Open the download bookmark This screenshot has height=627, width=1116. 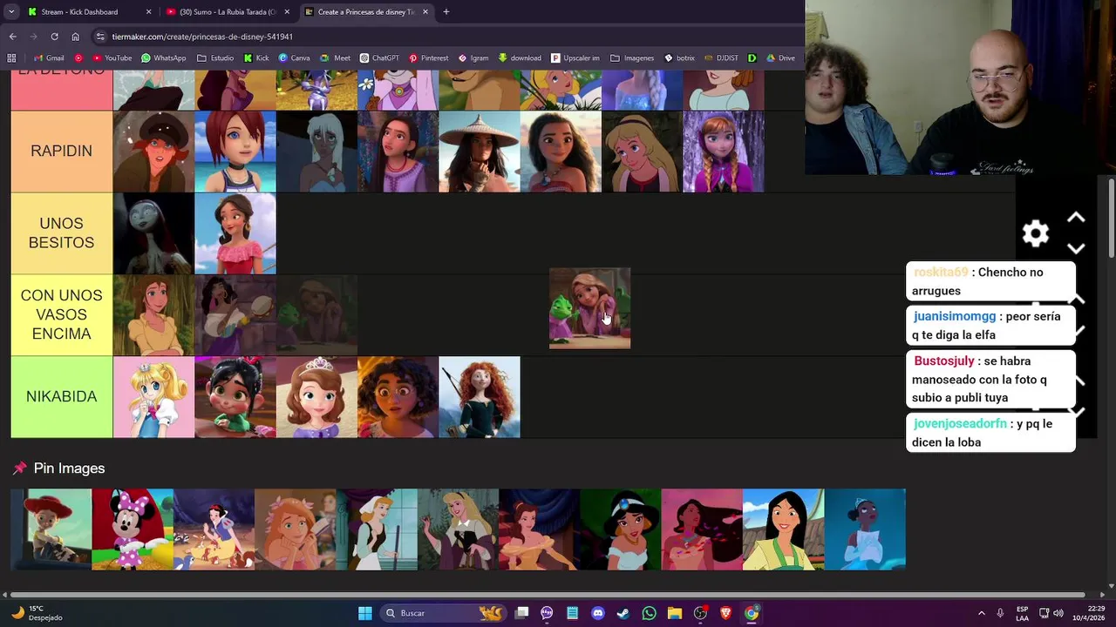pos(519,58)
